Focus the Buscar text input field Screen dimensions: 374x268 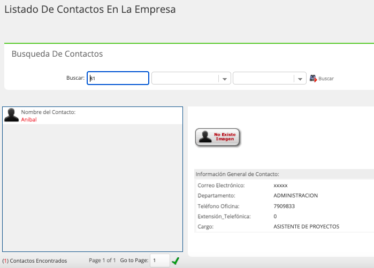[x=118, y=78]
